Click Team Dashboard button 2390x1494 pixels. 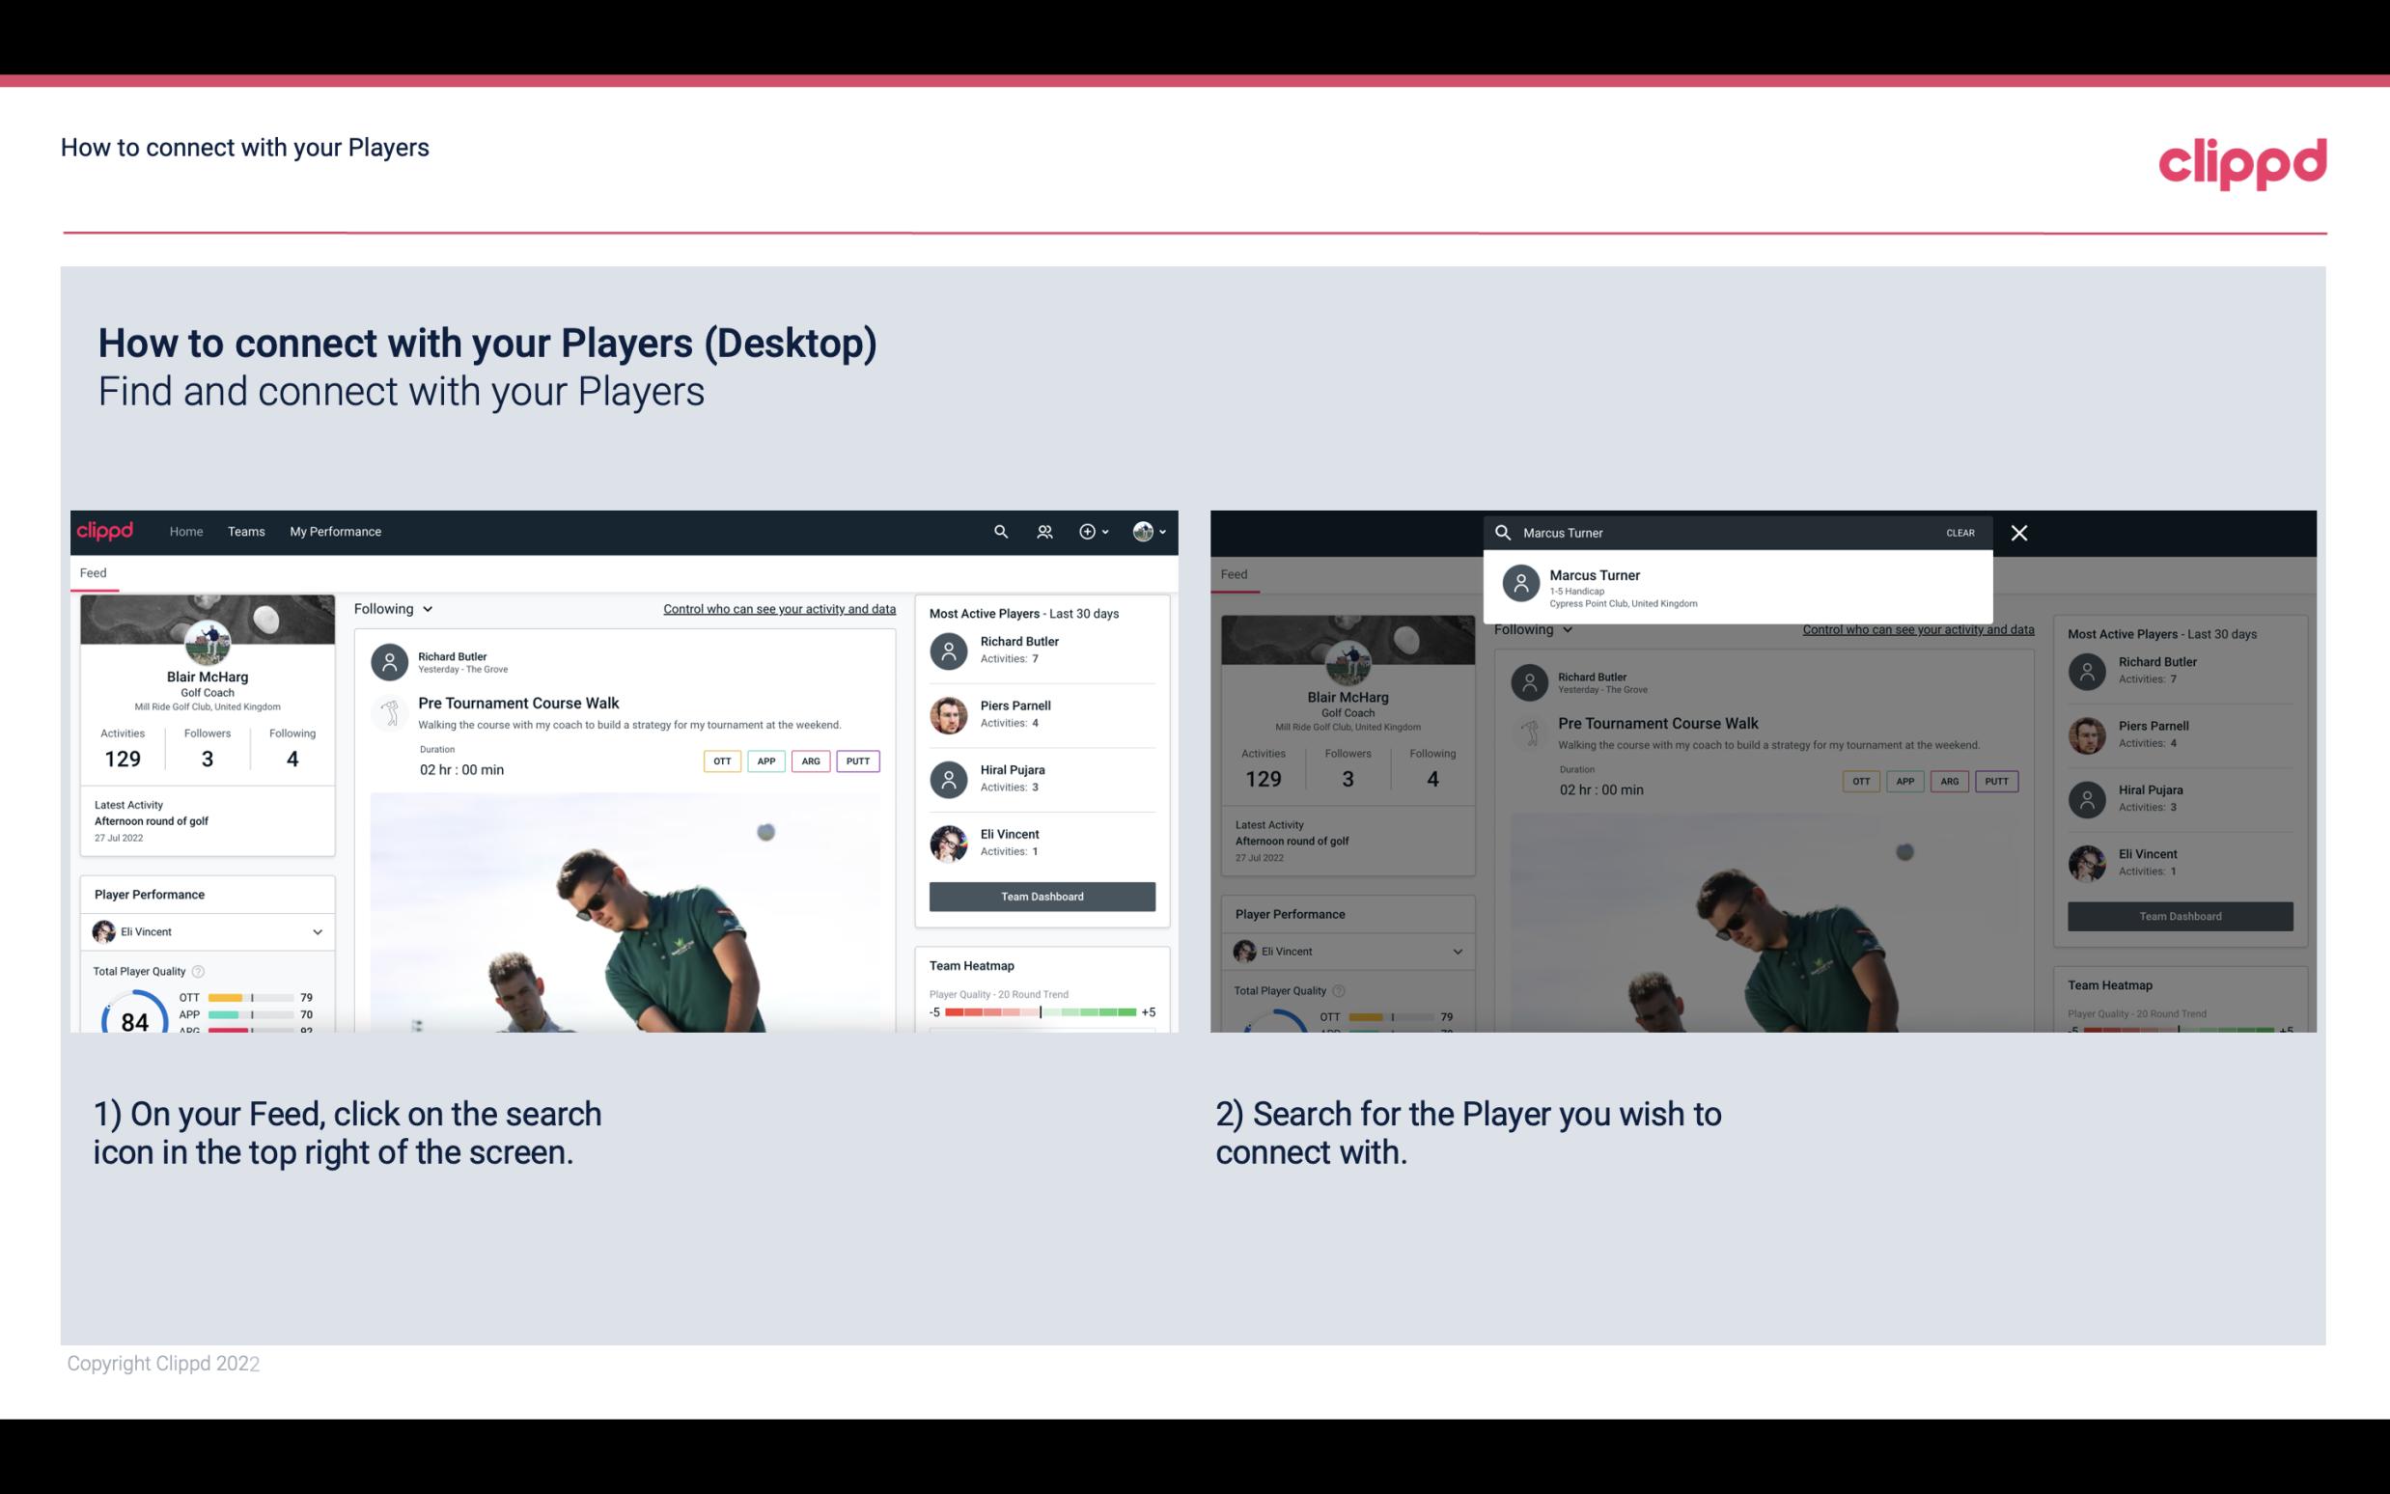coord(1041,895)
